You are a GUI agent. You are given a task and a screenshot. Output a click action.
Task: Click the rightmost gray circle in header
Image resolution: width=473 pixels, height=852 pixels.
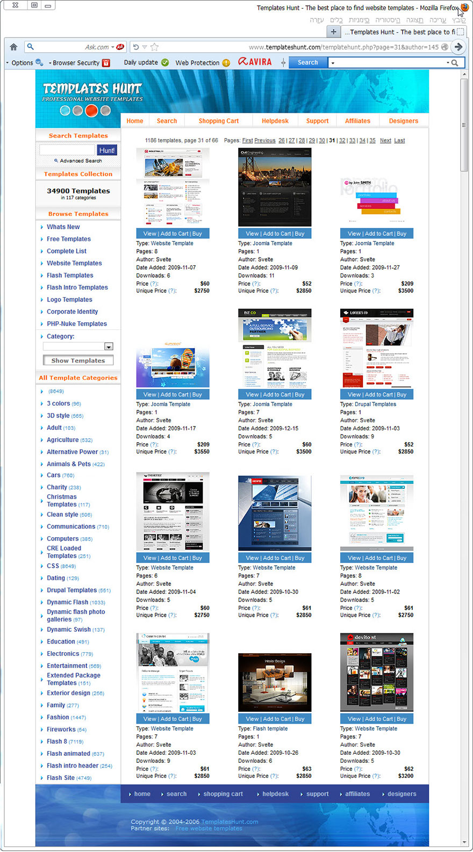(x=105, y=111)
